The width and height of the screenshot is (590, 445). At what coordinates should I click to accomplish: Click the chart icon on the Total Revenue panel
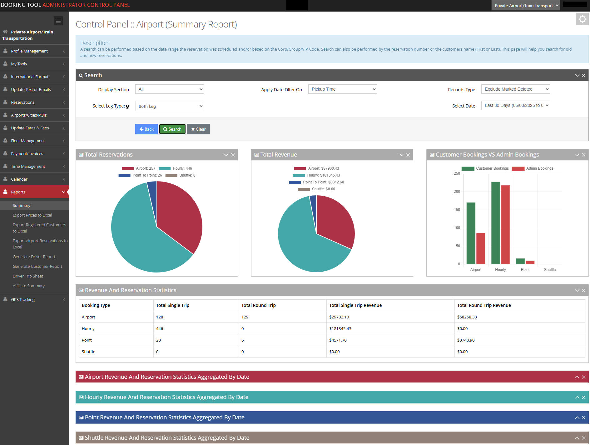pos(256,154)
